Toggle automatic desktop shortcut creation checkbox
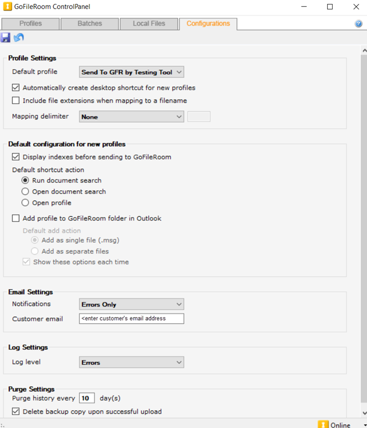This screenshot has height=428, width=367. [16, 88]
